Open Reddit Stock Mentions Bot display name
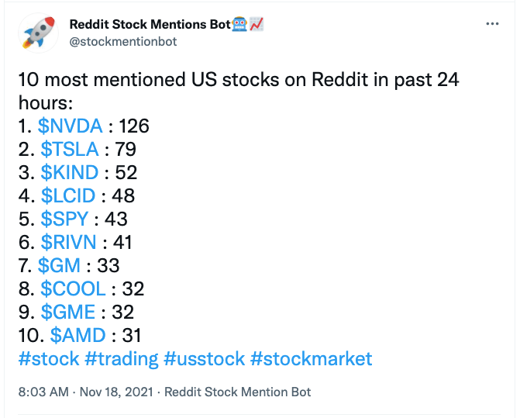The width and height of the screenshot is (520, 418). 150,24
